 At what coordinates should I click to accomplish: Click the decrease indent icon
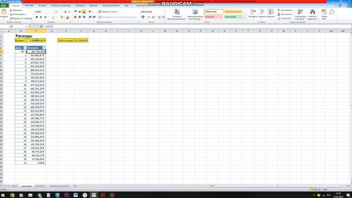pyautogui.click(x=90, y=17)
